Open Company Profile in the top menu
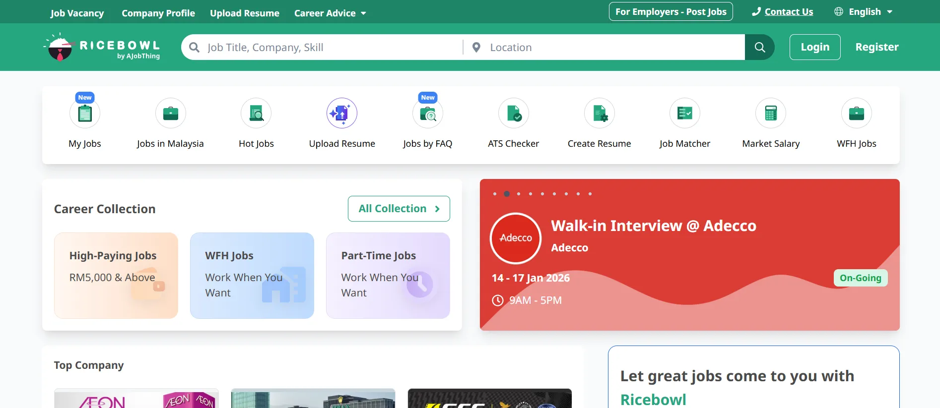 click(x=158, y=13)
